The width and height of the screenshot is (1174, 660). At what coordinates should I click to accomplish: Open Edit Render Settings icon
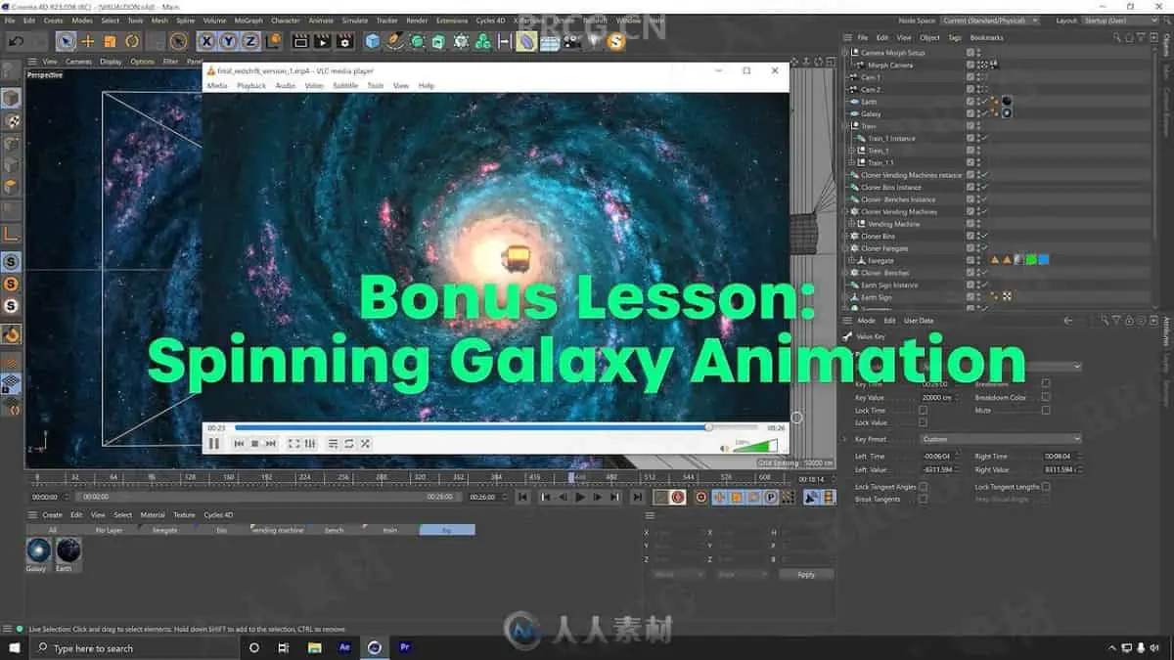click(344, 41)
